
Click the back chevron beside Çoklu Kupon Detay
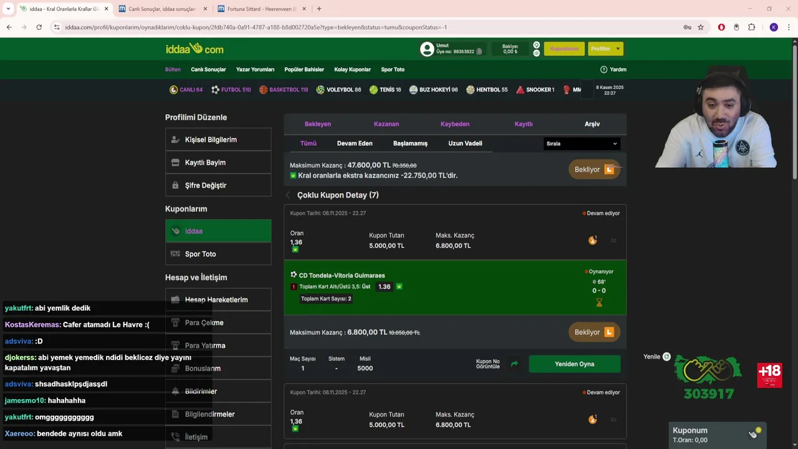click(x=288, y=195)
